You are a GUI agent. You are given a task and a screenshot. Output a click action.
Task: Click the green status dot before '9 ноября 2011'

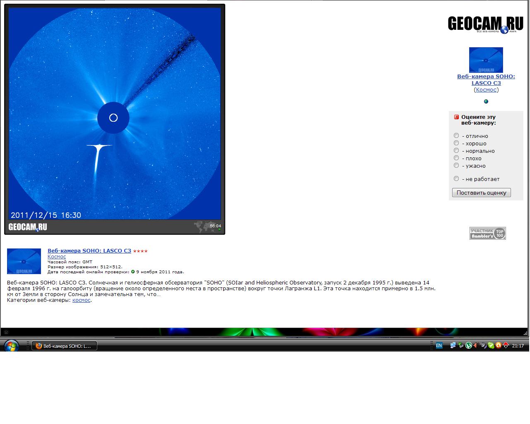133,272
